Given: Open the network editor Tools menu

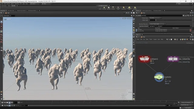Looking at the screenshot, I should click(x=151, y=39).
